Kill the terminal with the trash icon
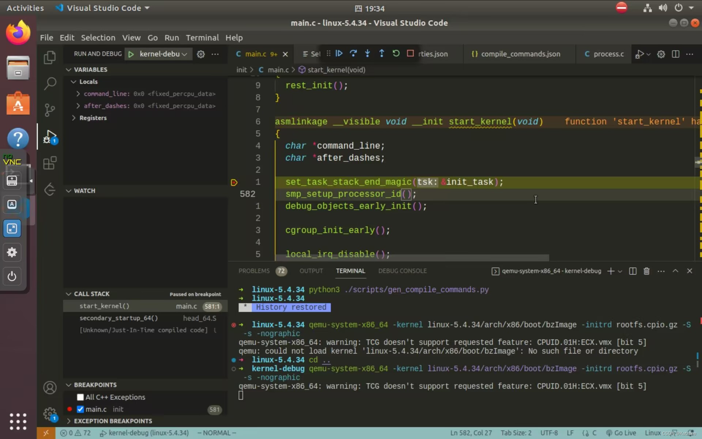 point(646,271)
